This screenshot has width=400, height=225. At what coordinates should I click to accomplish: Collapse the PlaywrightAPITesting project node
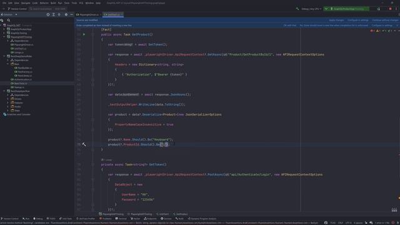point(4,37)
